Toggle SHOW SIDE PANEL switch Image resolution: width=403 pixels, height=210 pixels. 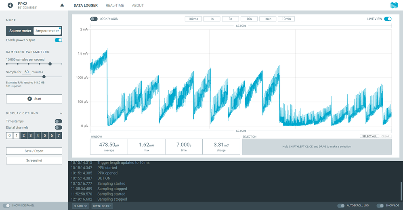pyautogui.click(x=6, y=206)
